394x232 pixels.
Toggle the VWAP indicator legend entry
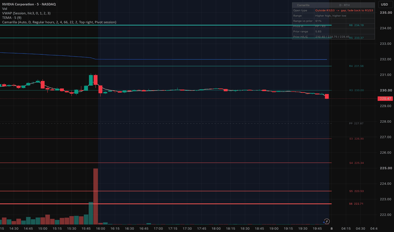pos(26,13)
